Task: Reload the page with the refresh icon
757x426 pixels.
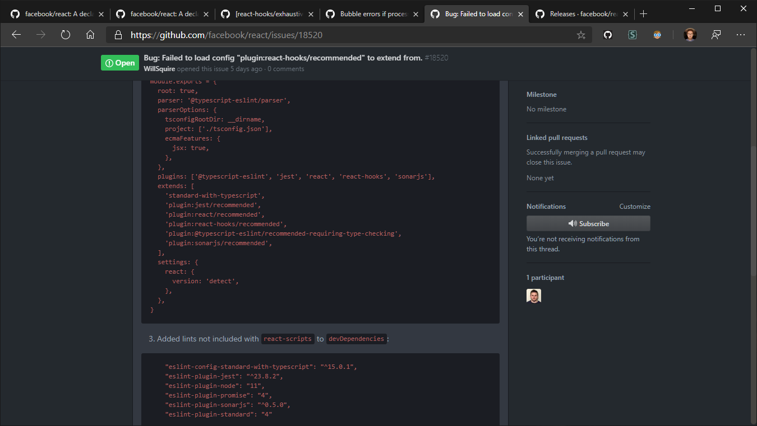Action: pos(66,35)
